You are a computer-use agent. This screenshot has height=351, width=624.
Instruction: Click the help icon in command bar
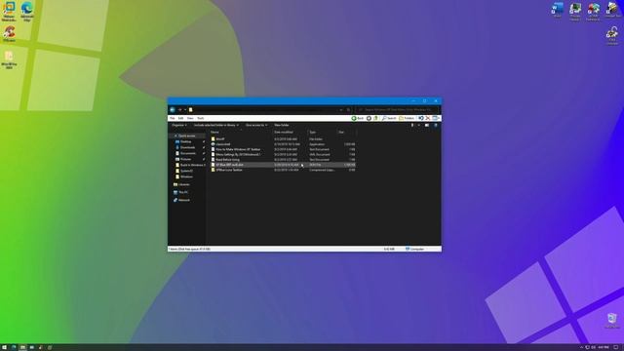[436, 125]
